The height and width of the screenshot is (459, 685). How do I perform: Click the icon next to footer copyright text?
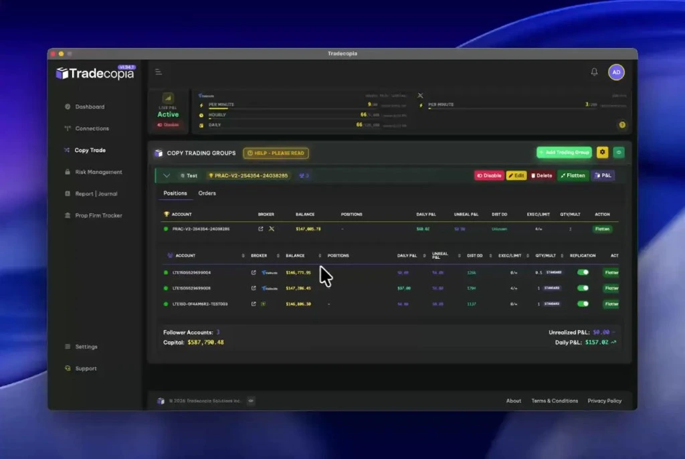tap(251, 400)
